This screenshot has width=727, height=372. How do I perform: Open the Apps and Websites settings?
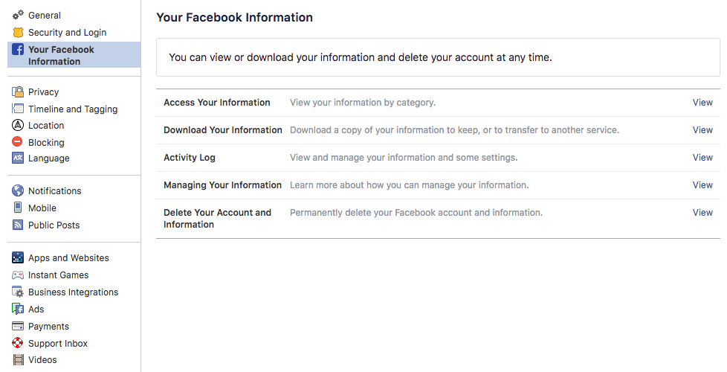68,258
